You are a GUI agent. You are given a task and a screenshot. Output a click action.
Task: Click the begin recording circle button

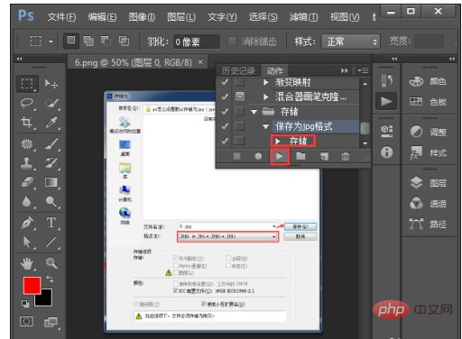click(258, 156)
